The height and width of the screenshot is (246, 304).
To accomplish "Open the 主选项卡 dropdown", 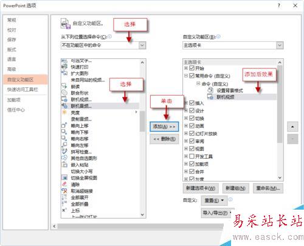I will tap(280, 45).
